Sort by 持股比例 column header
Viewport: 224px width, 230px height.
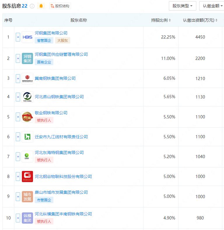point(161,20)
